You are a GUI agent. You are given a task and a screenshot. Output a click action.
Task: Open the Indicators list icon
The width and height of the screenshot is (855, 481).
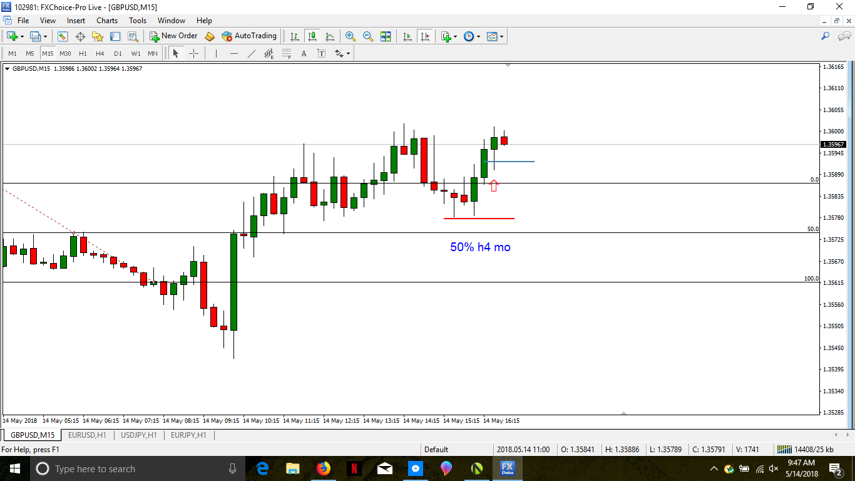[446, 36]
